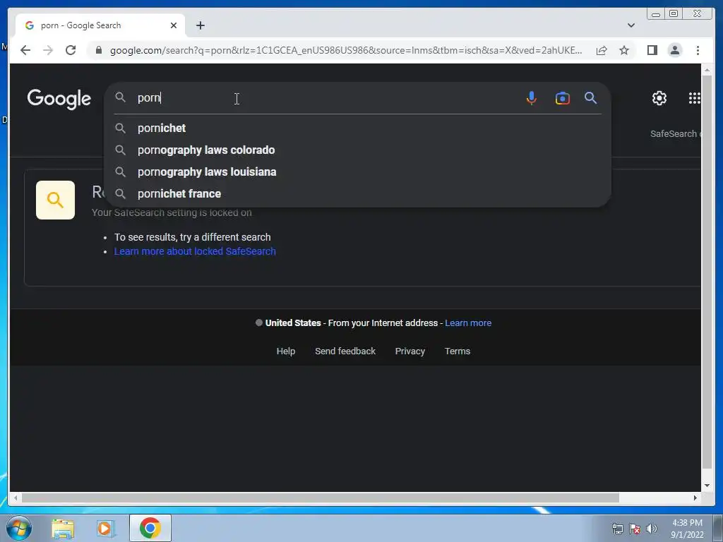
Task: Start voice search with microphone icon
Action: [x=531, y=97]
